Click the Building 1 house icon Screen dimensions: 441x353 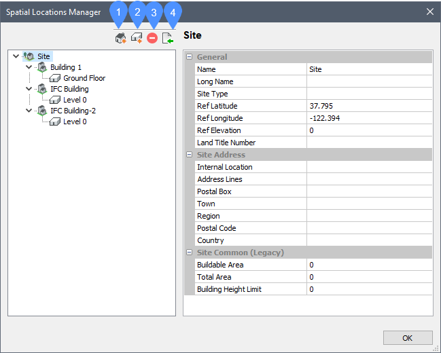(41, 67)
